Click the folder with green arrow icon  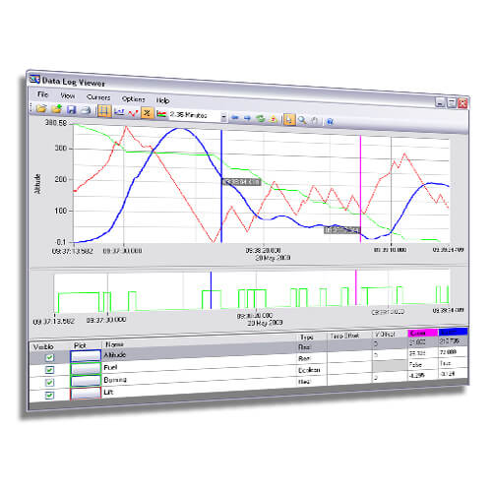point(56,108)
